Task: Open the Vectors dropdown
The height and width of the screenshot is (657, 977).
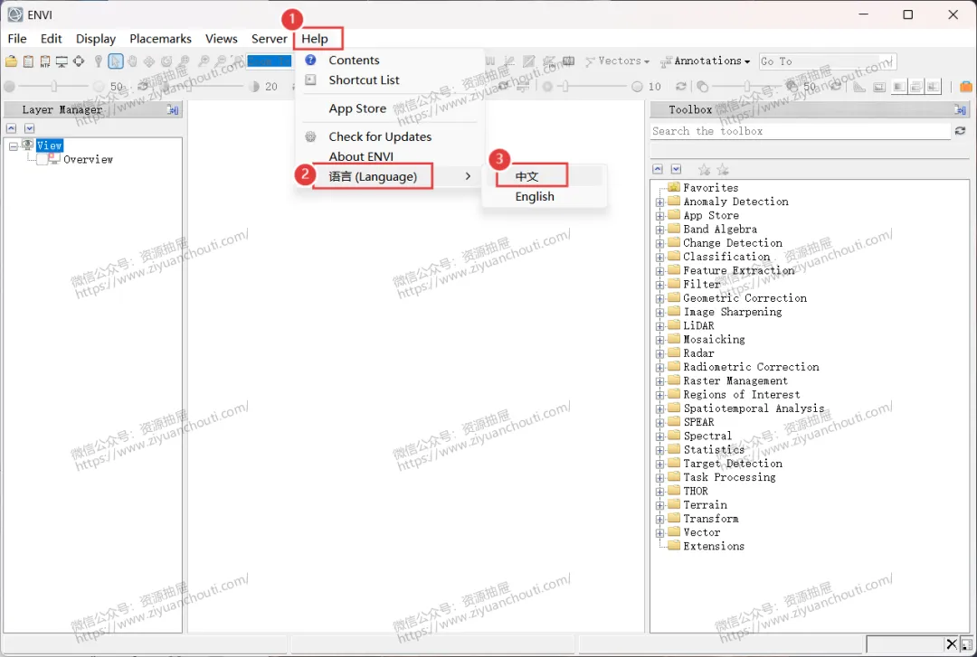Action: pyautogui.click(x=646, y=61)
